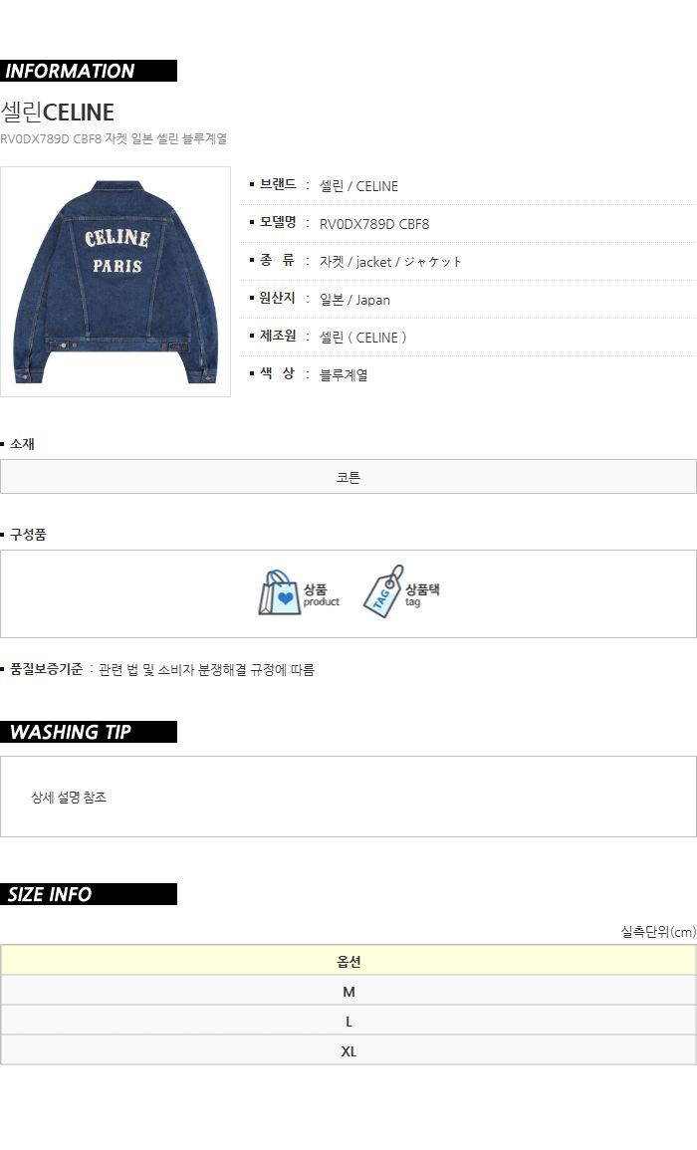Image resolution: width=697 pixels, height=1150 pixels.
Task: Click the 옵션 table header
Action: pyautogui.click(x=348, y=961)
